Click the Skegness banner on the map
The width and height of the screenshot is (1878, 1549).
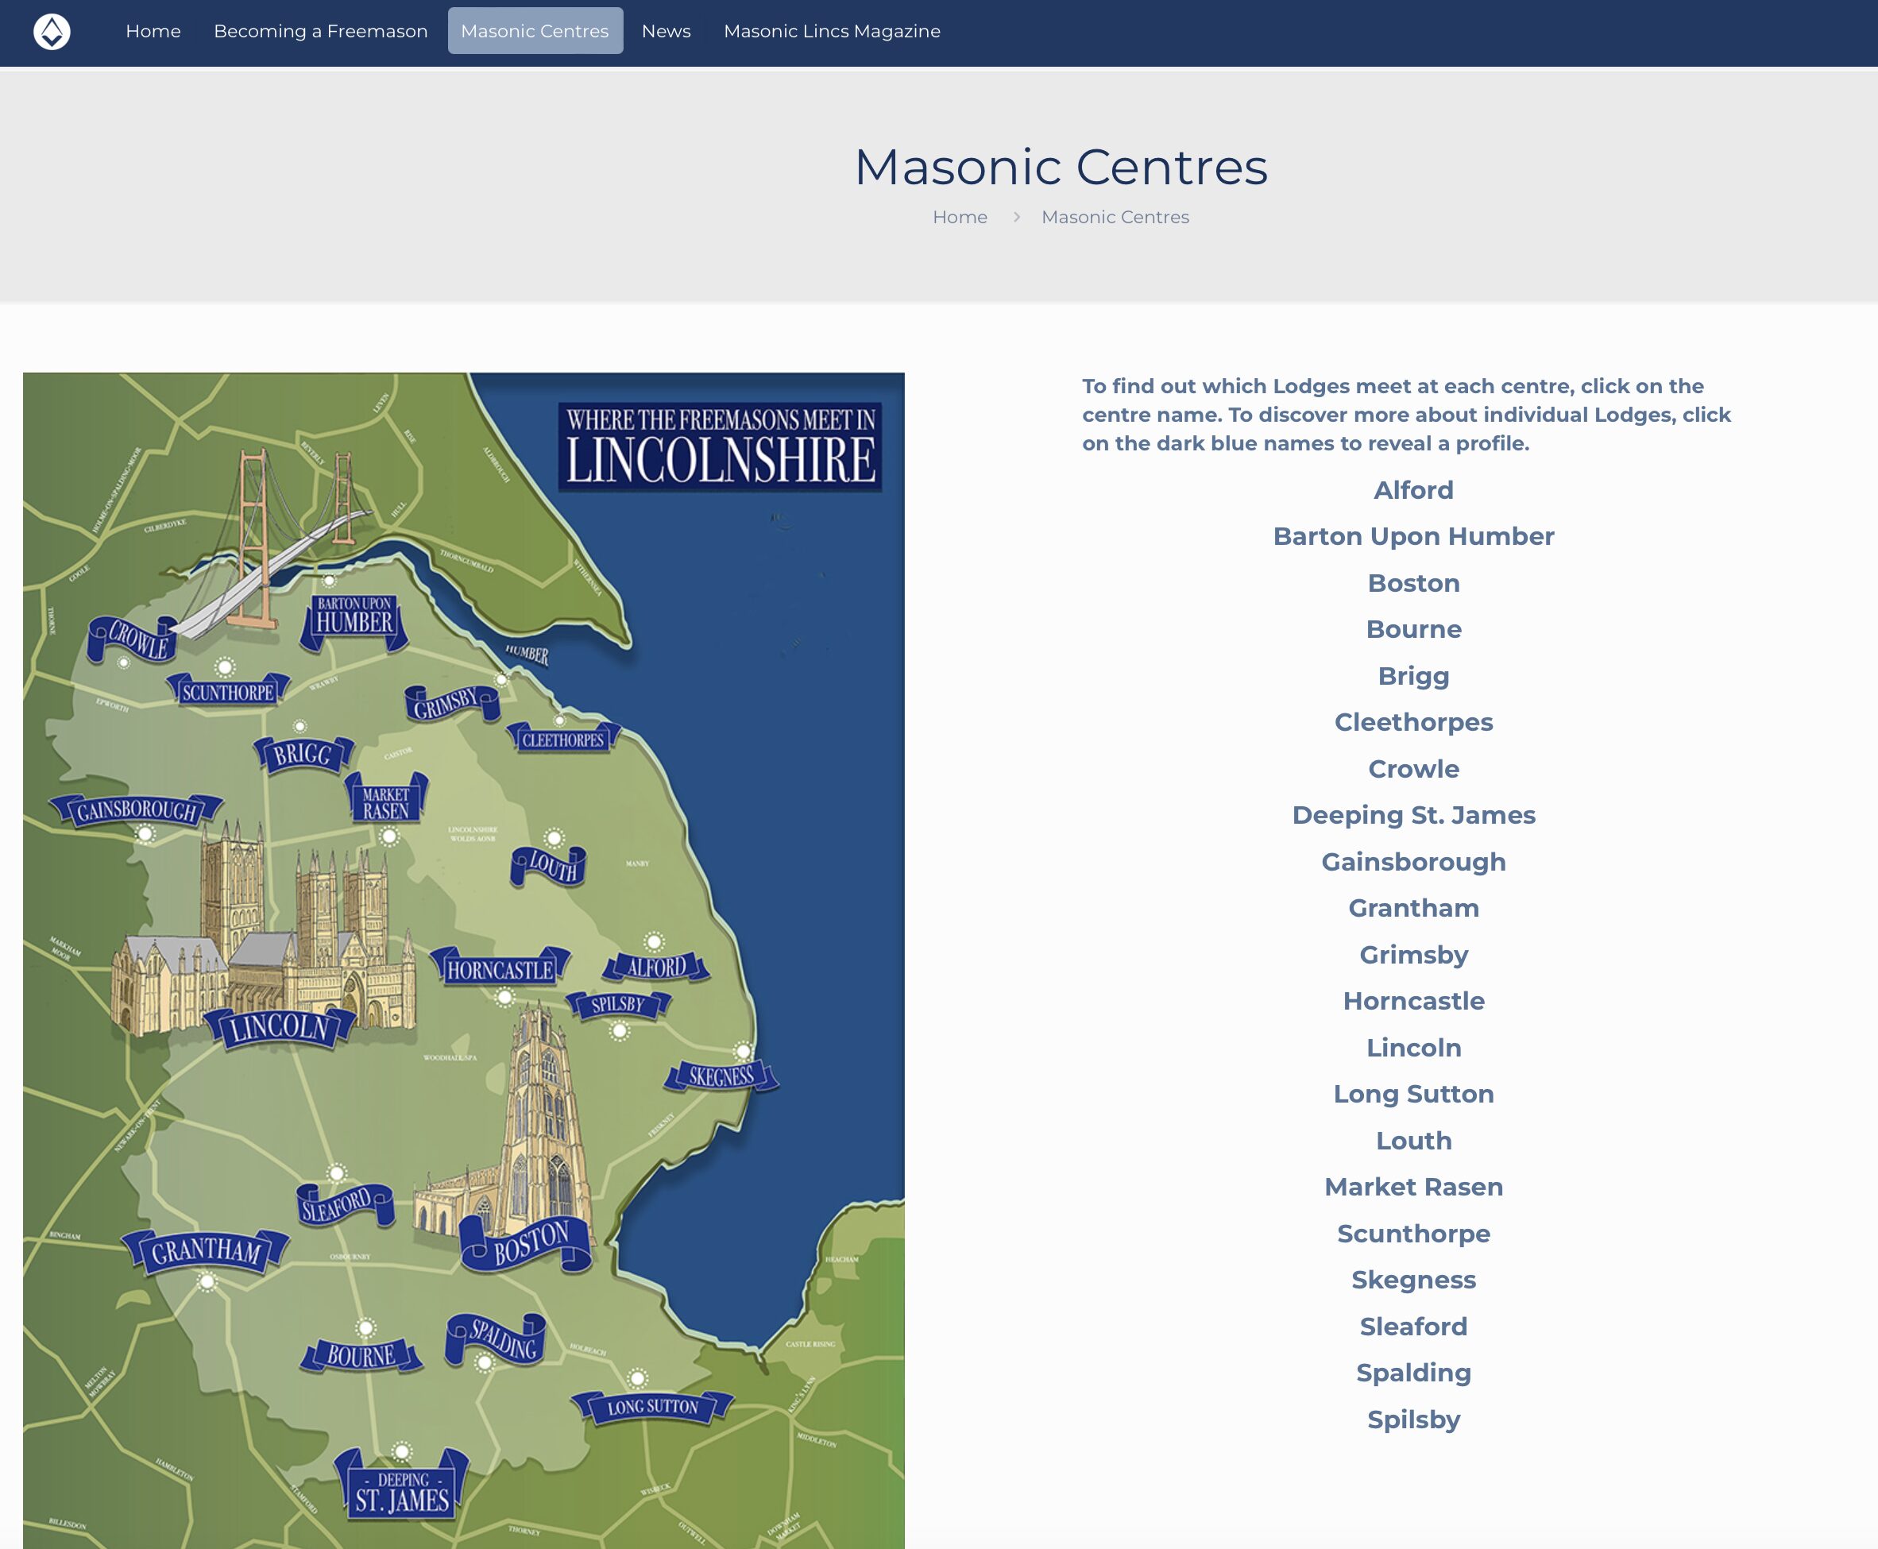[x=721, y=1076]
